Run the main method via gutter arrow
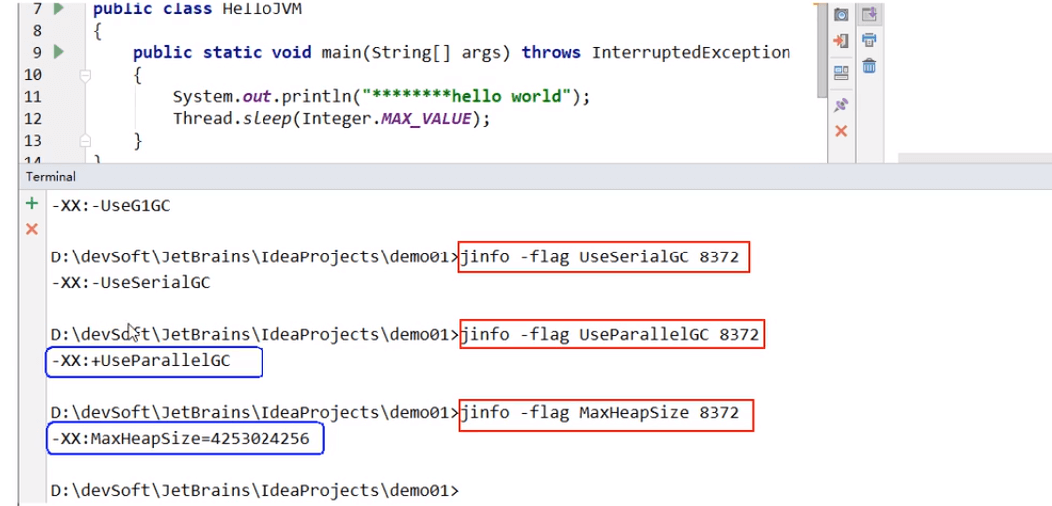 pyautogui.click(x=58, y=52)
